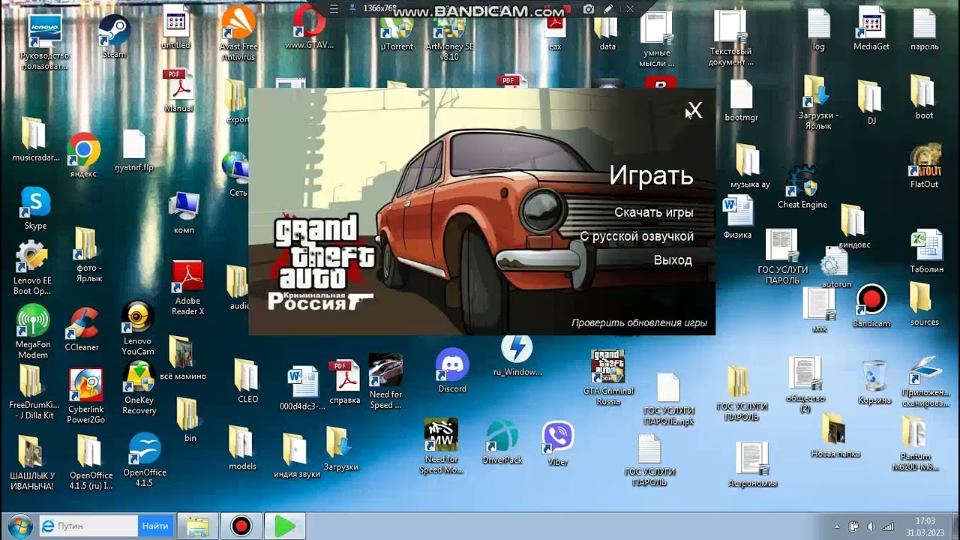This screenshot has width=960, height=540.
Task: Open the bootmgr file
Action: 741,101
